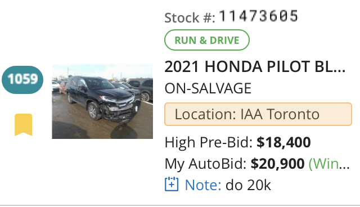Click the High Pre-Bid $18,400 amount

click(283, 142)
